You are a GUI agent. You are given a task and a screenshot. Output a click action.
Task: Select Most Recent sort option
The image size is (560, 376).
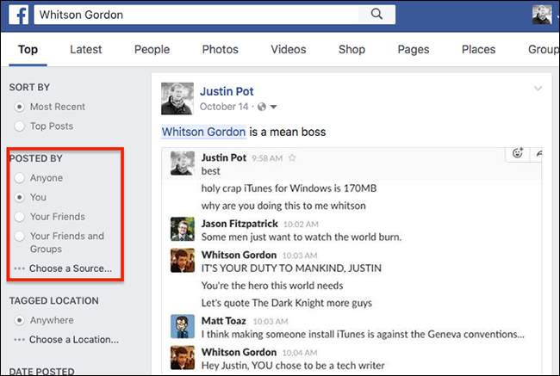(x=19, y=107)
